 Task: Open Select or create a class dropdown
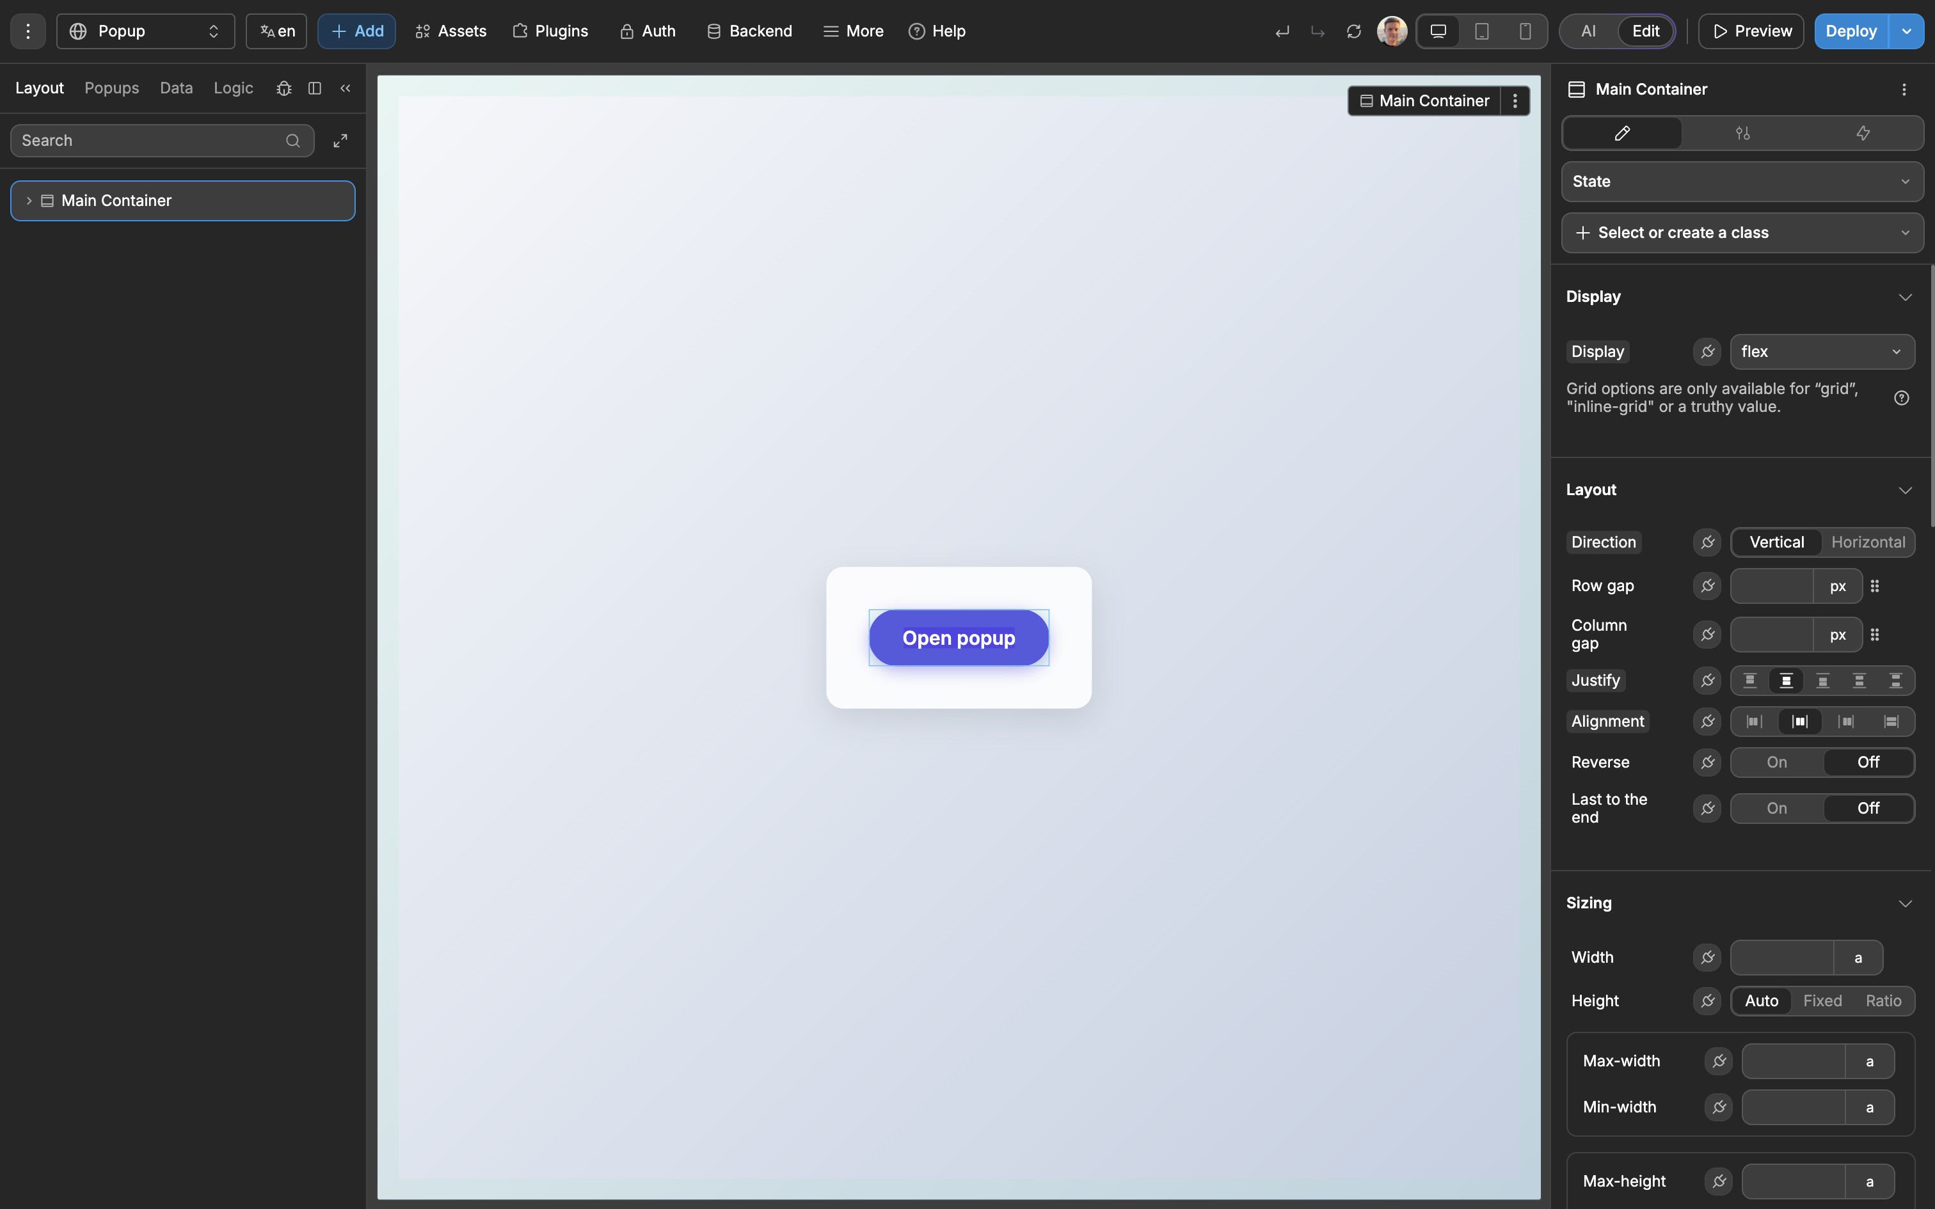1742,233
